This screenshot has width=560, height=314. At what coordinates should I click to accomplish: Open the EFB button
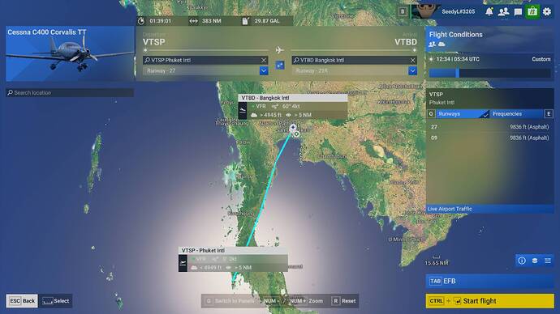point(489,281)
